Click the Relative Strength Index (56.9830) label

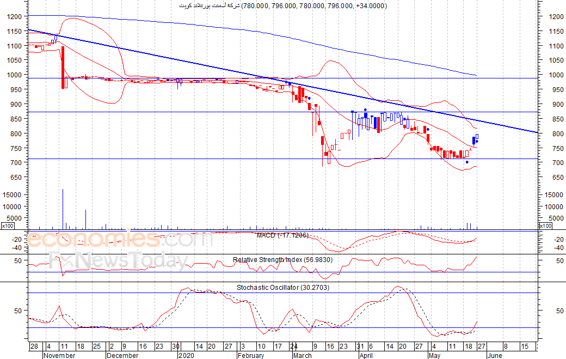(282, 260)
